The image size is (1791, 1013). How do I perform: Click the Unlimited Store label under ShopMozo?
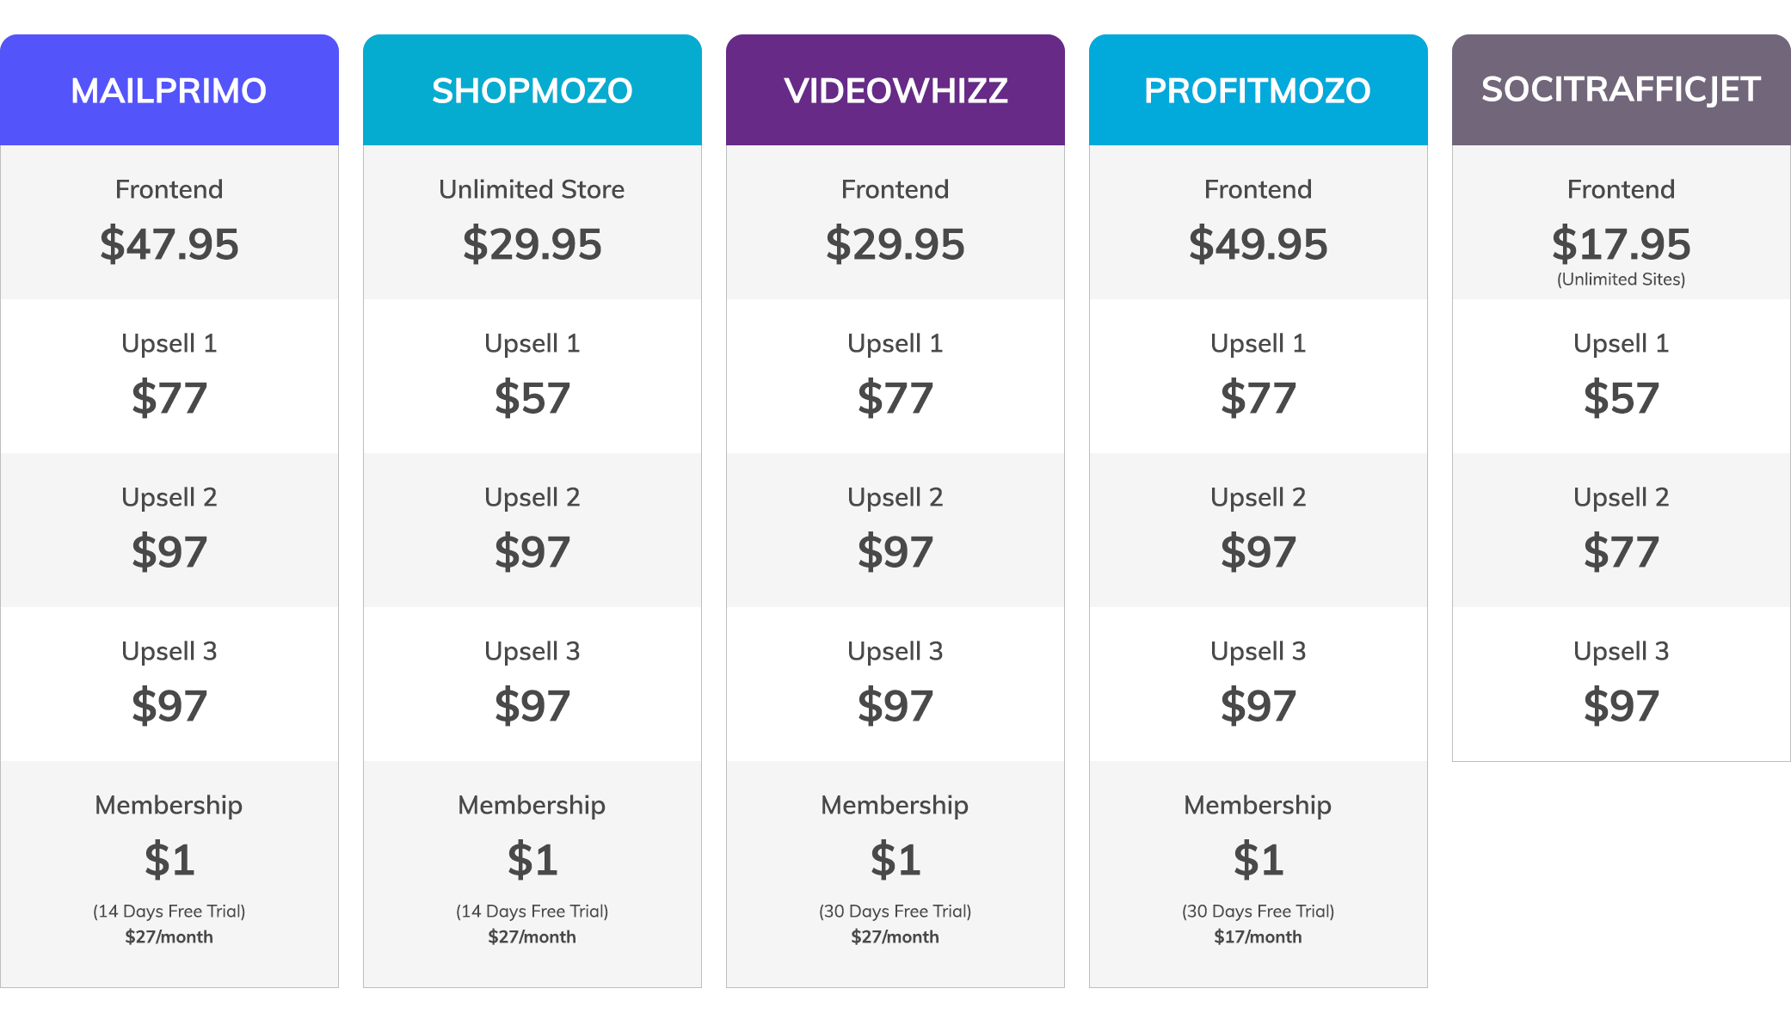pyautogui.click(x=532, y=189)
